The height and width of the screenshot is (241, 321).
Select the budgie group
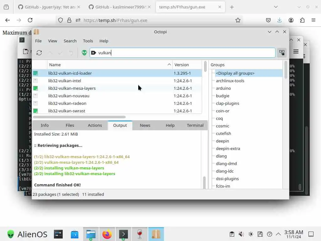click(x=223, y=96)
